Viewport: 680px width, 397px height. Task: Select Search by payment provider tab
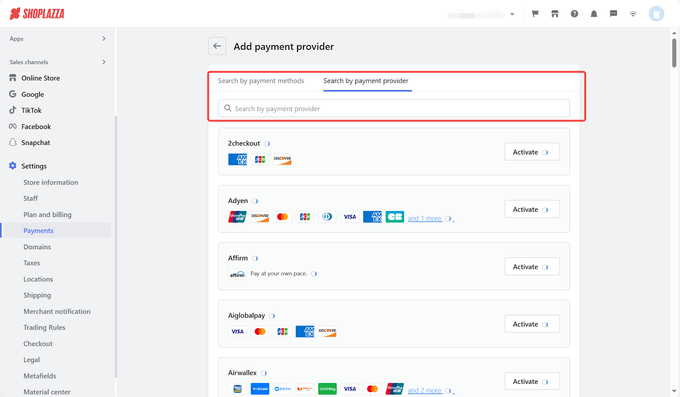(x=366, y=81)
